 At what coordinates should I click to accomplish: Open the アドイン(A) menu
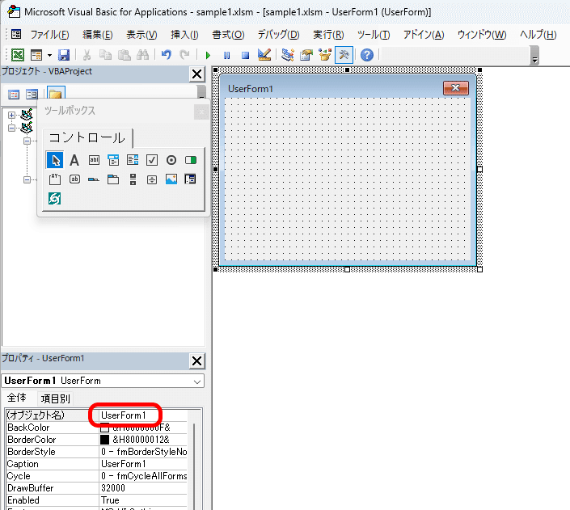[424, 35]
